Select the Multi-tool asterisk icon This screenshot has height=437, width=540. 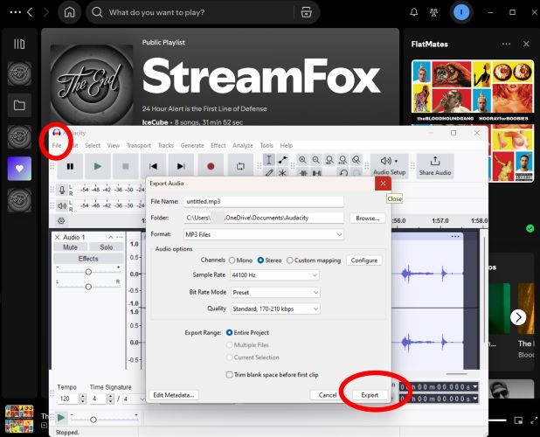pyautogui.click(x=282, y=173)
